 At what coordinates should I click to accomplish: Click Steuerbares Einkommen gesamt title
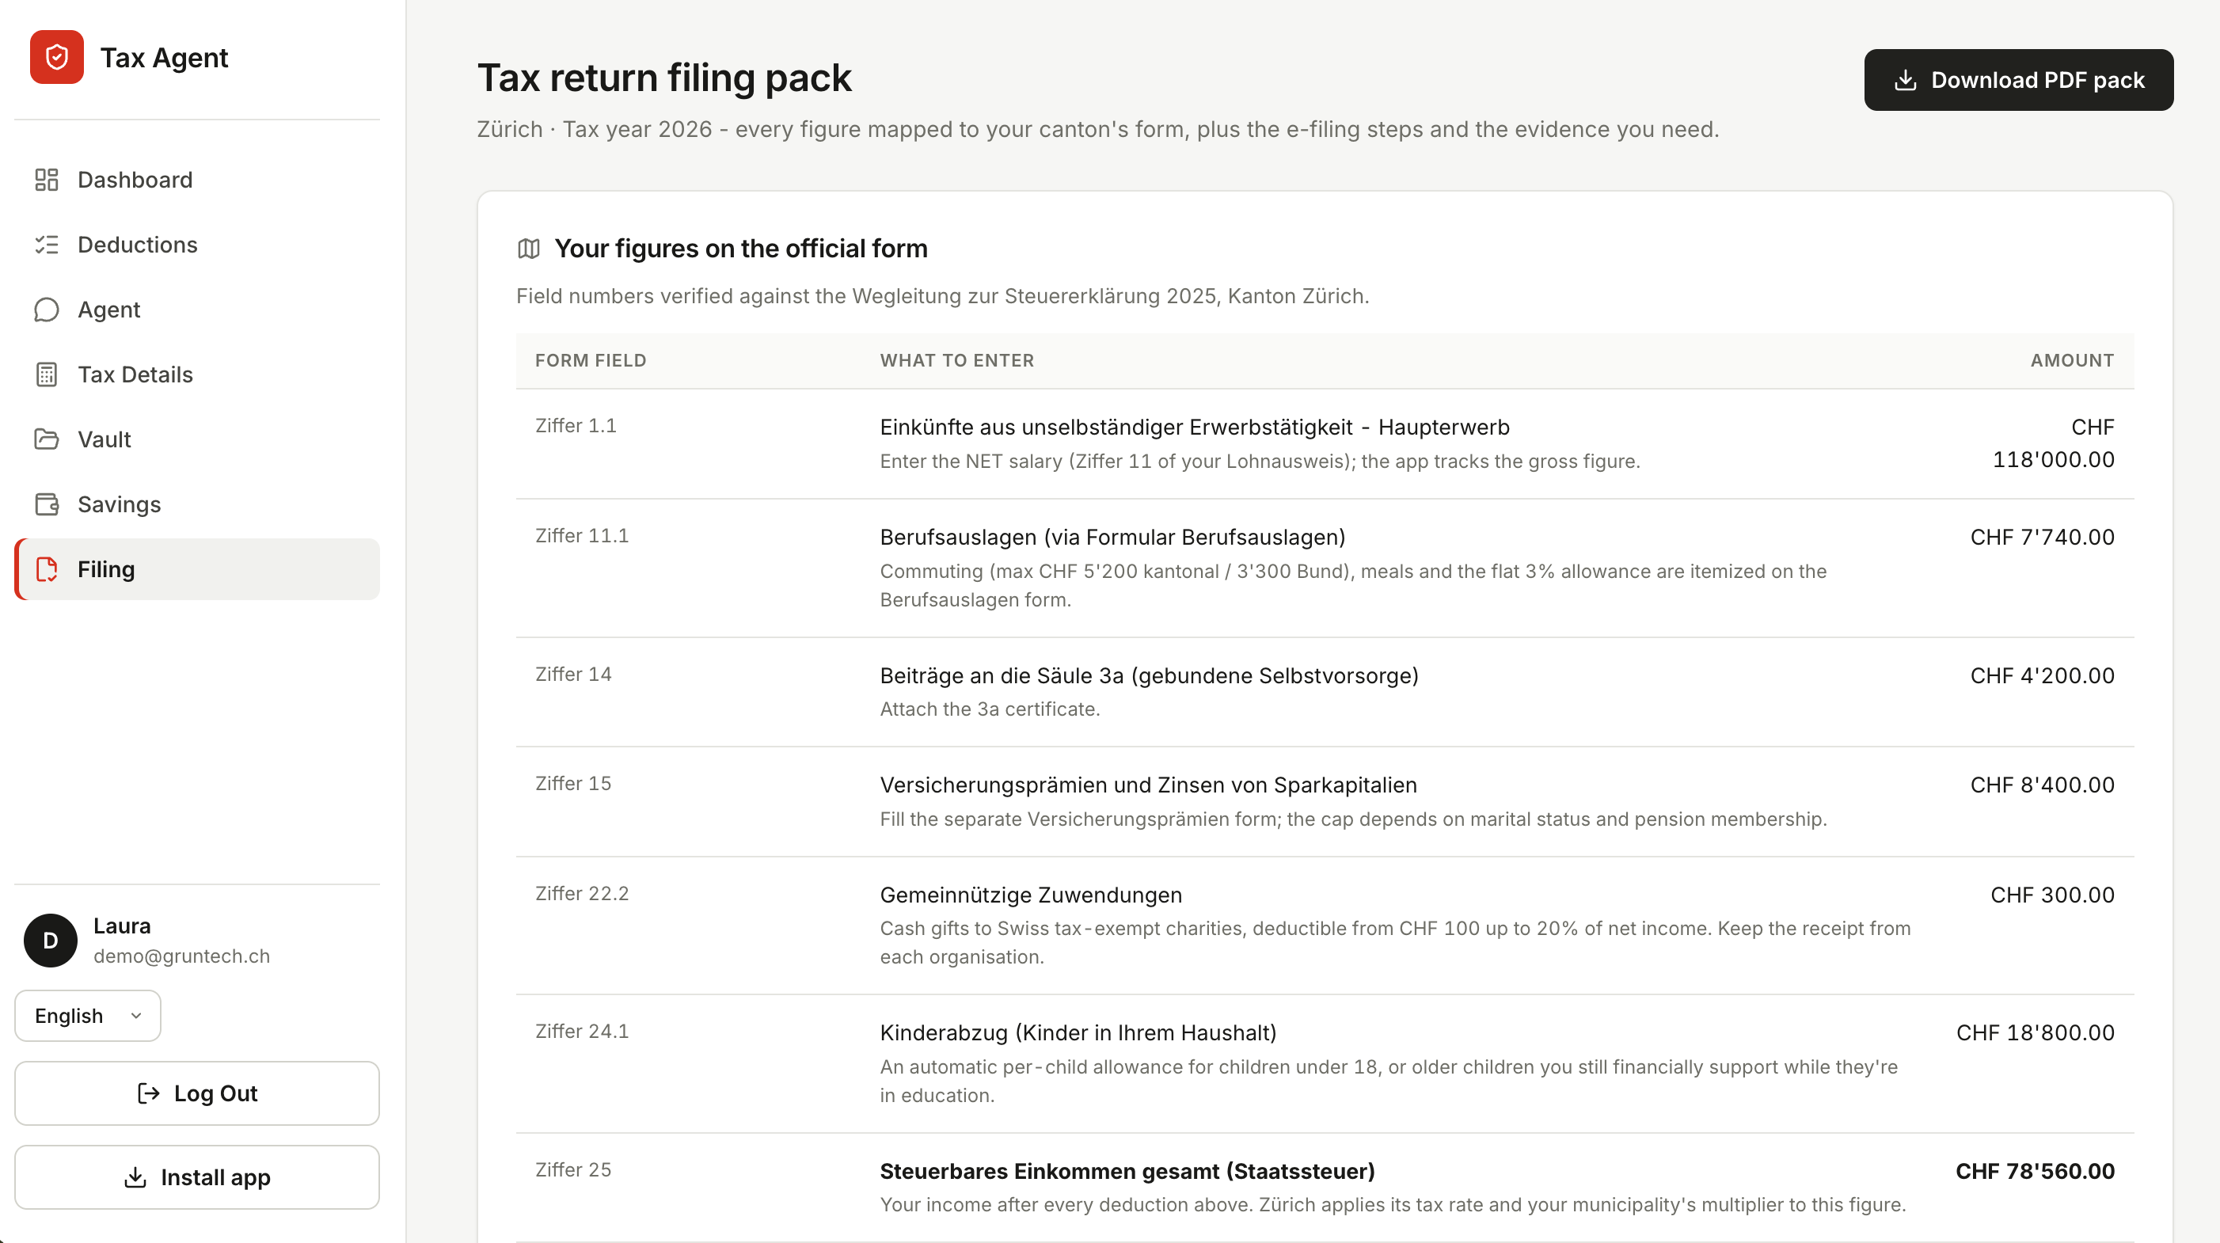[1127, 1173]
